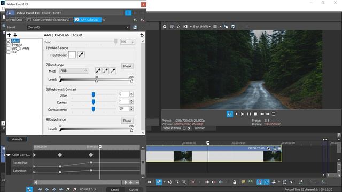The height and width of the screenshot is (192, 342).
Task: Click the Contrast value input field
Action: point(124,101)
